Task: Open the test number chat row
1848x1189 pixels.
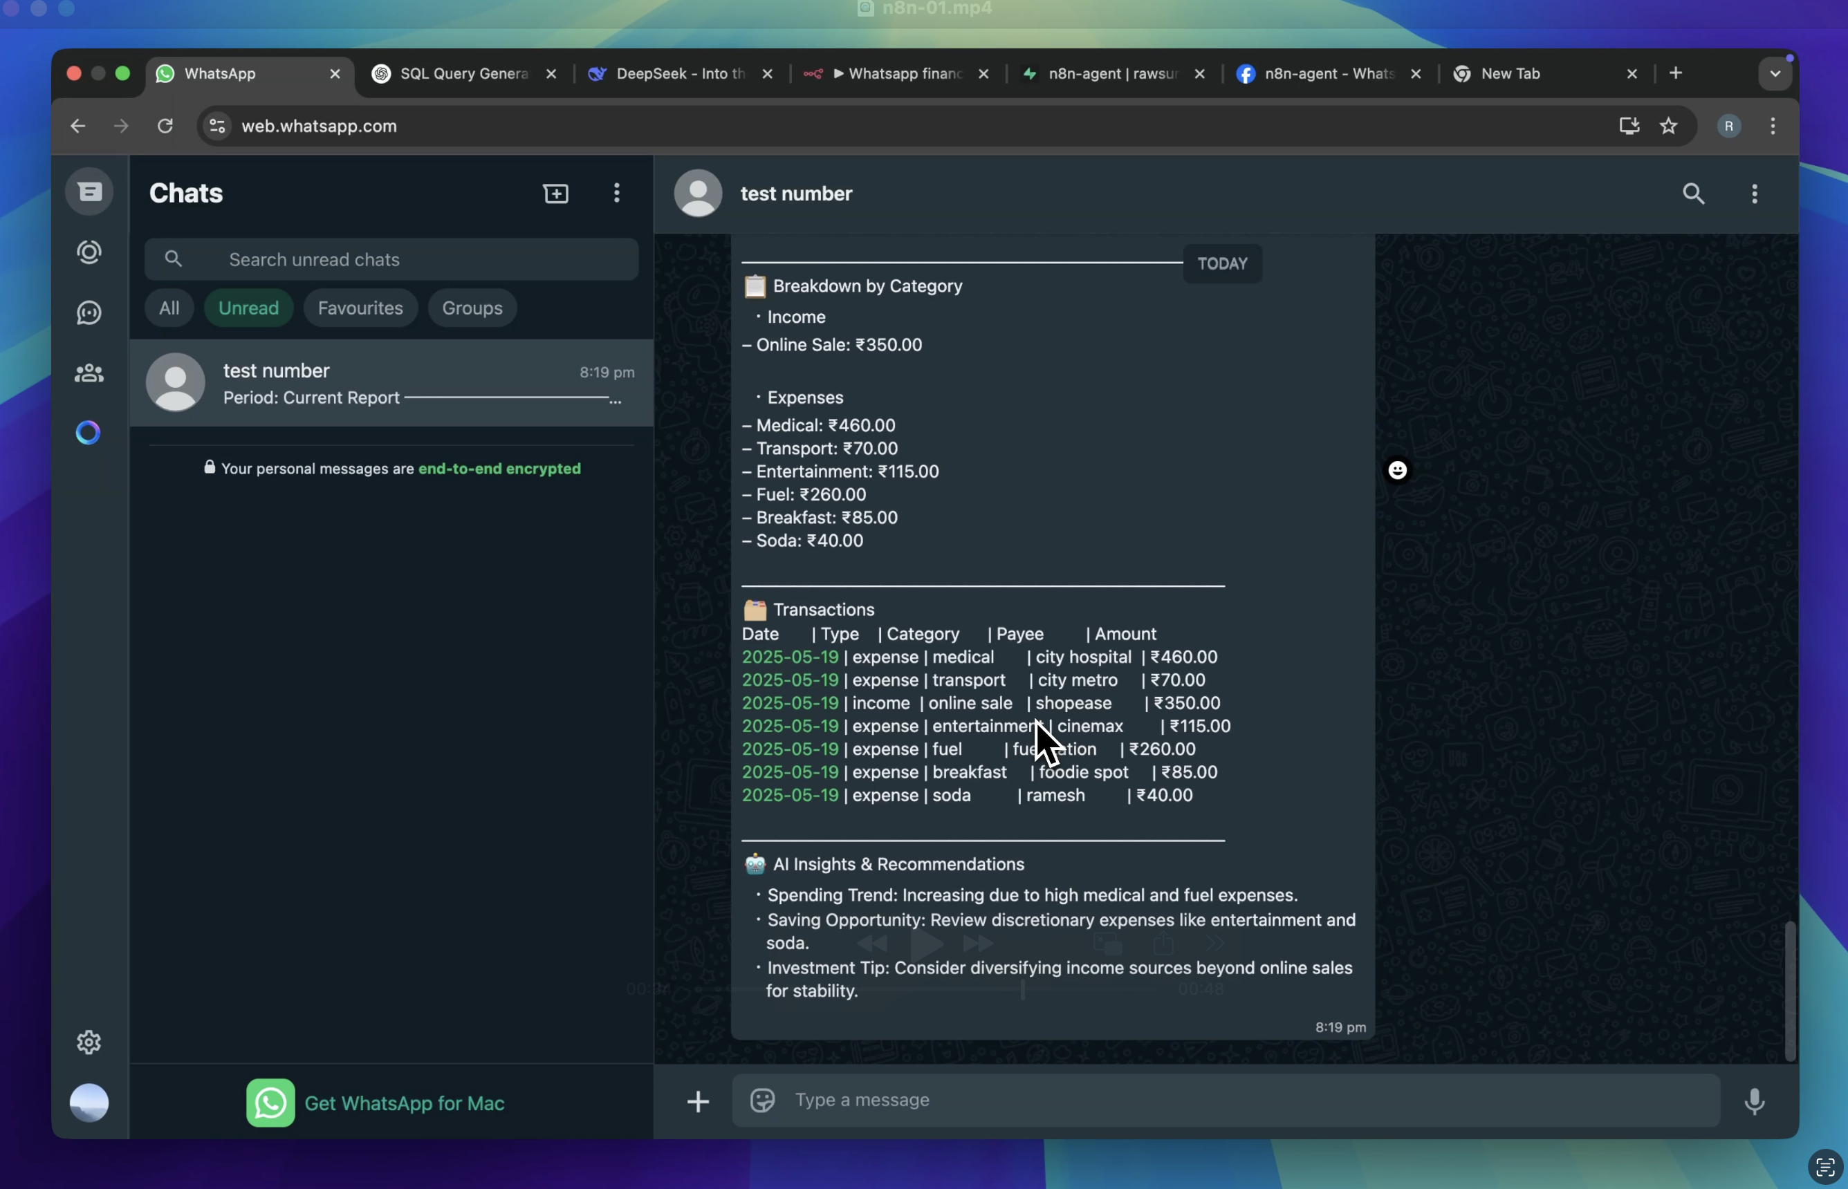Action: (391, 383)
